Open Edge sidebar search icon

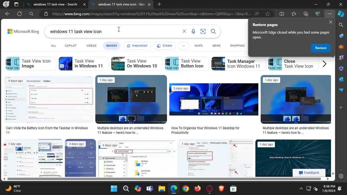pyautogui.click(x=341, y=25)
